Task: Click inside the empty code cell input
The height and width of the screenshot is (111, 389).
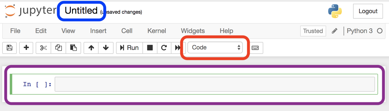Action: tap(215, 84)
